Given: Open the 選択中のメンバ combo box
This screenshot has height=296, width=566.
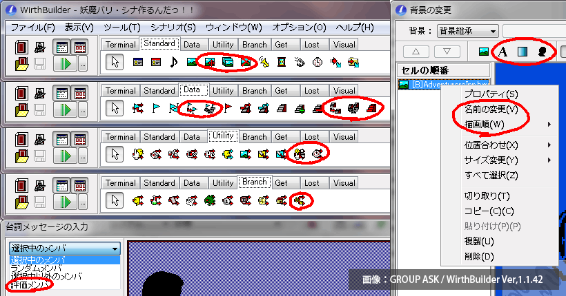Looking at the screenshot, I should tap(65, 248).
